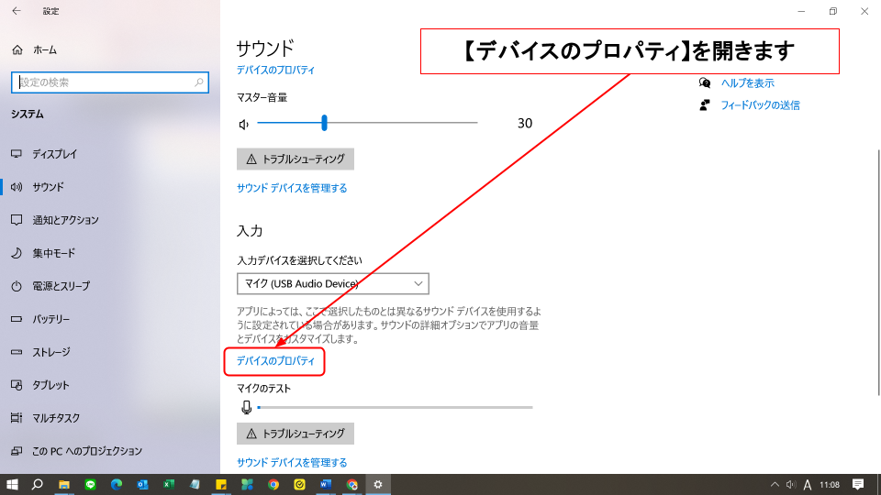881x495 pixels.
Task: Click the Windows Start button
Action: coord(12,484)
